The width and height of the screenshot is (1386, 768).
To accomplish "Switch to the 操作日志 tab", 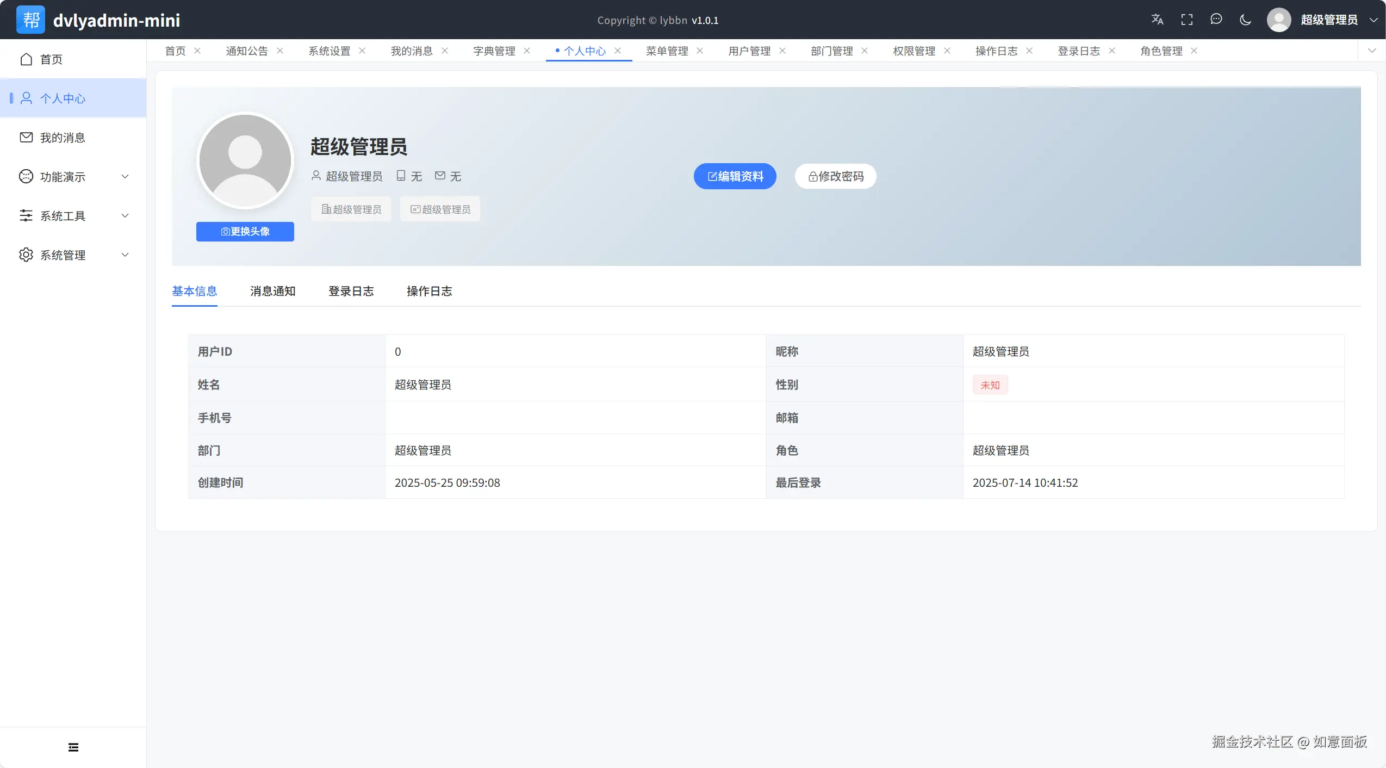I will click(x=429, y=292).
